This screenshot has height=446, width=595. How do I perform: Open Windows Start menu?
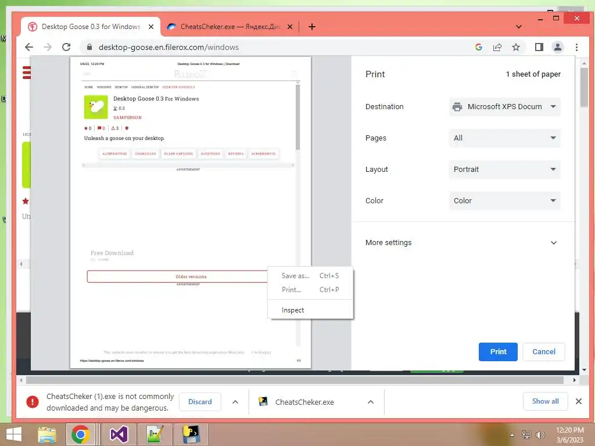(x=14, y=434)
